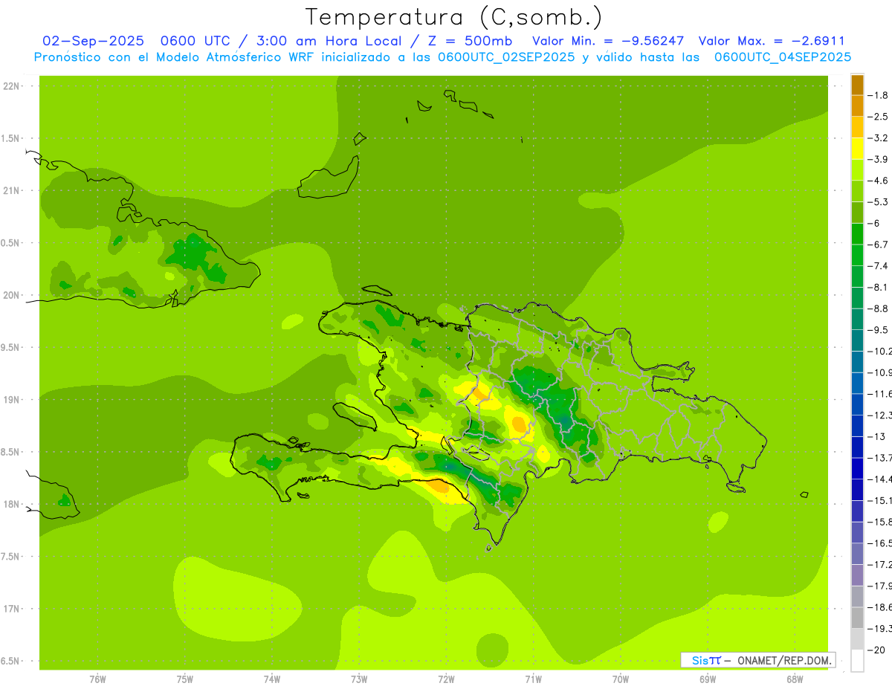The width and height of the screenshot is (892, 689).
Task: Click the '73W' longitude label
Action: click(359, 679)
